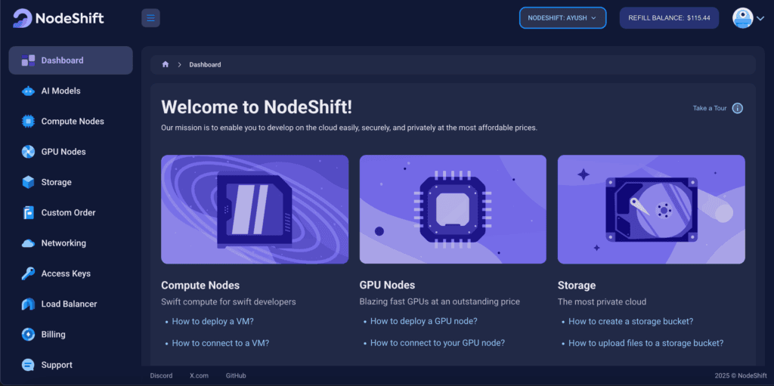The image size is (774, 386).
Task: Click the Refill Balance button
Action: pos(669,18)
